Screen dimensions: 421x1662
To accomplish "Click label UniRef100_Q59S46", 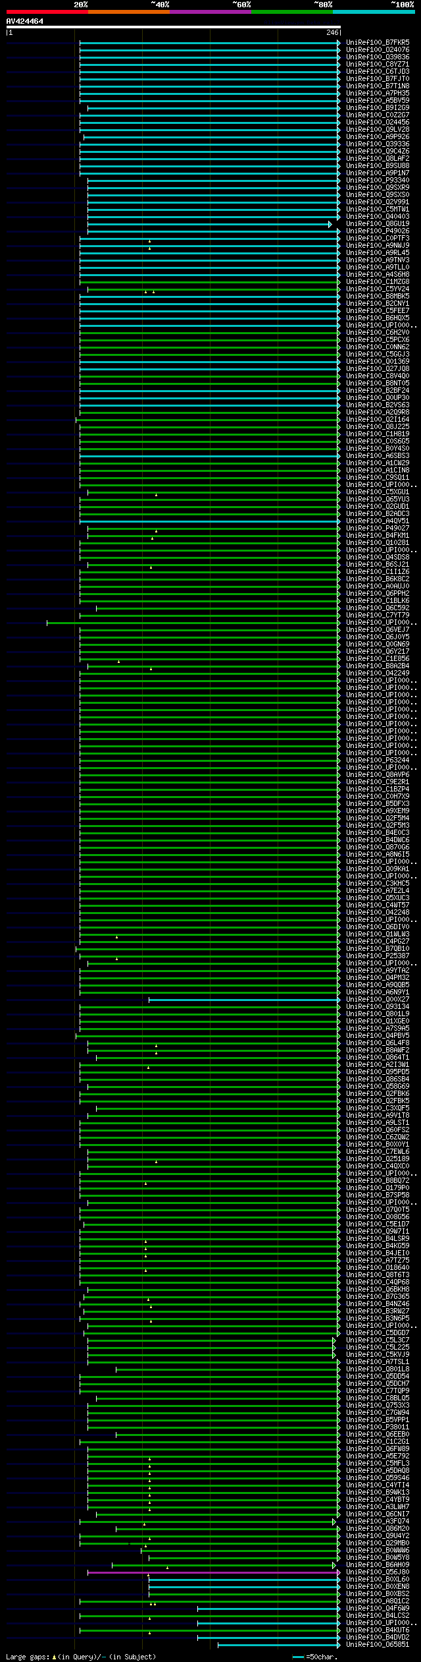I will [378, 1478].
